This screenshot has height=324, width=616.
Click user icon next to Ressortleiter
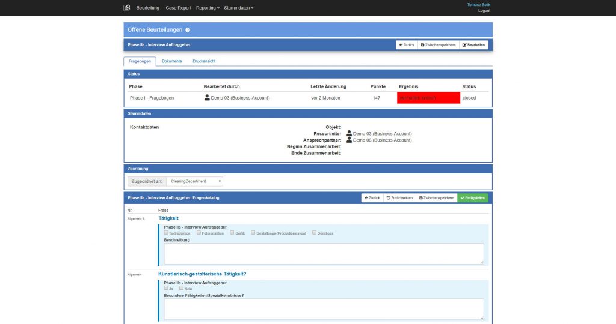[x=349, y=133]
